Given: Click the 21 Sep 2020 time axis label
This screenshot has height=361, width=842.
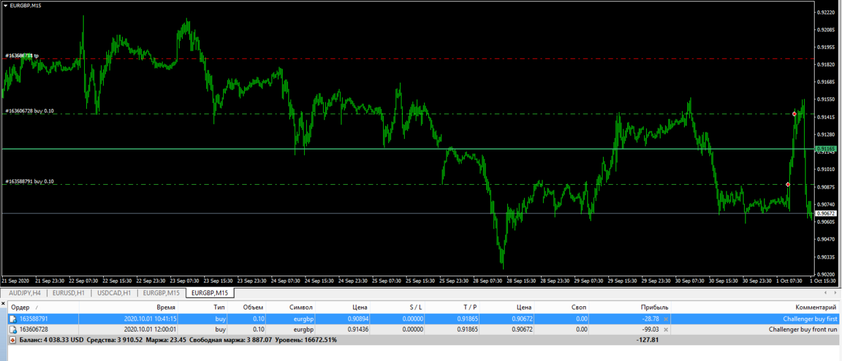Looking at the screenshot, I should [x=14, y=281].
